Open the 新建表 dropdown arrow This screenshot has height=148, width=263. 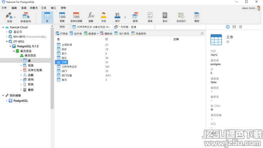[x=98, y=34]
